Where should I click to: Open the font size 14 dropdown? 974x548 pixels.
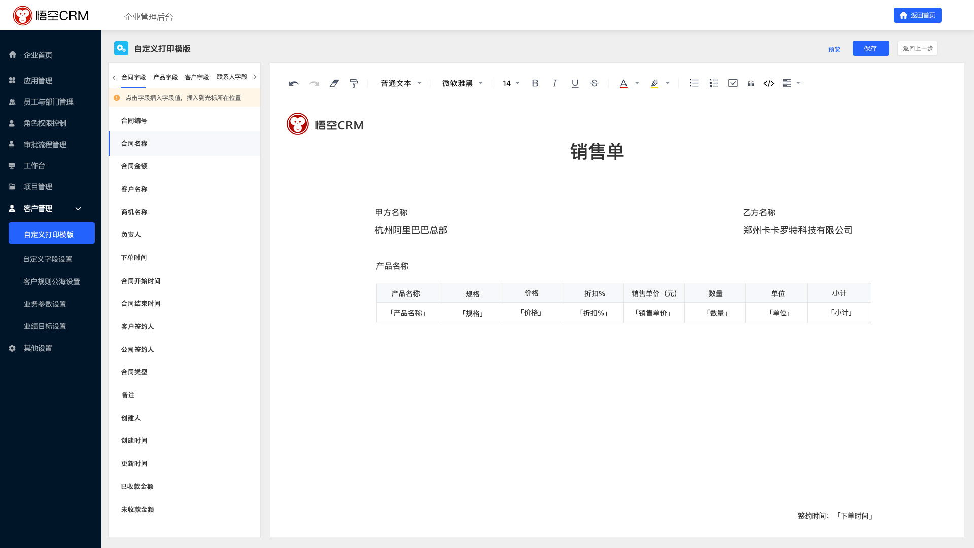coord(510,83)
